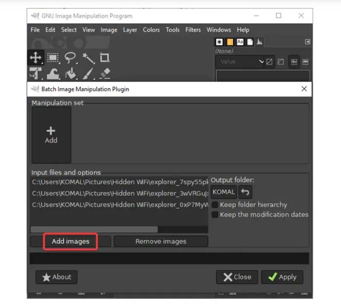Screen dimensions: 341x304
Task: Reset output folder with the arrow button
Action: click(245, 192)
